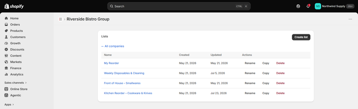Open Weekly Disposables & Cleaning list
This screenshot has height=109, width=358.
tap(124, 73)
